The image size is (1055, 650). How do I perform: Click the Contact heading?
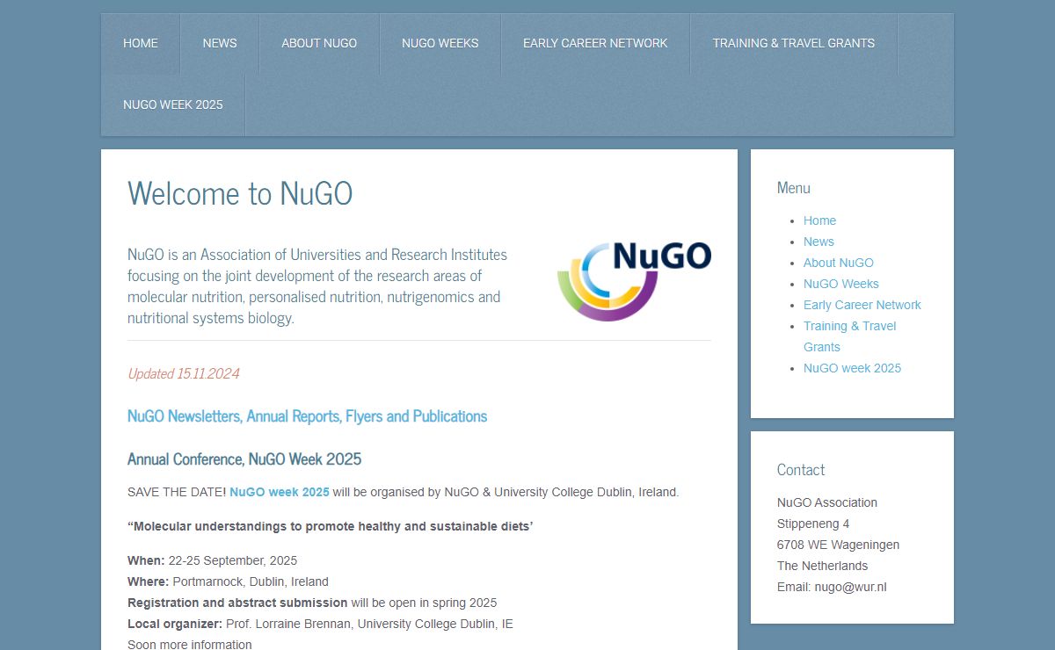tap(801, 470)
